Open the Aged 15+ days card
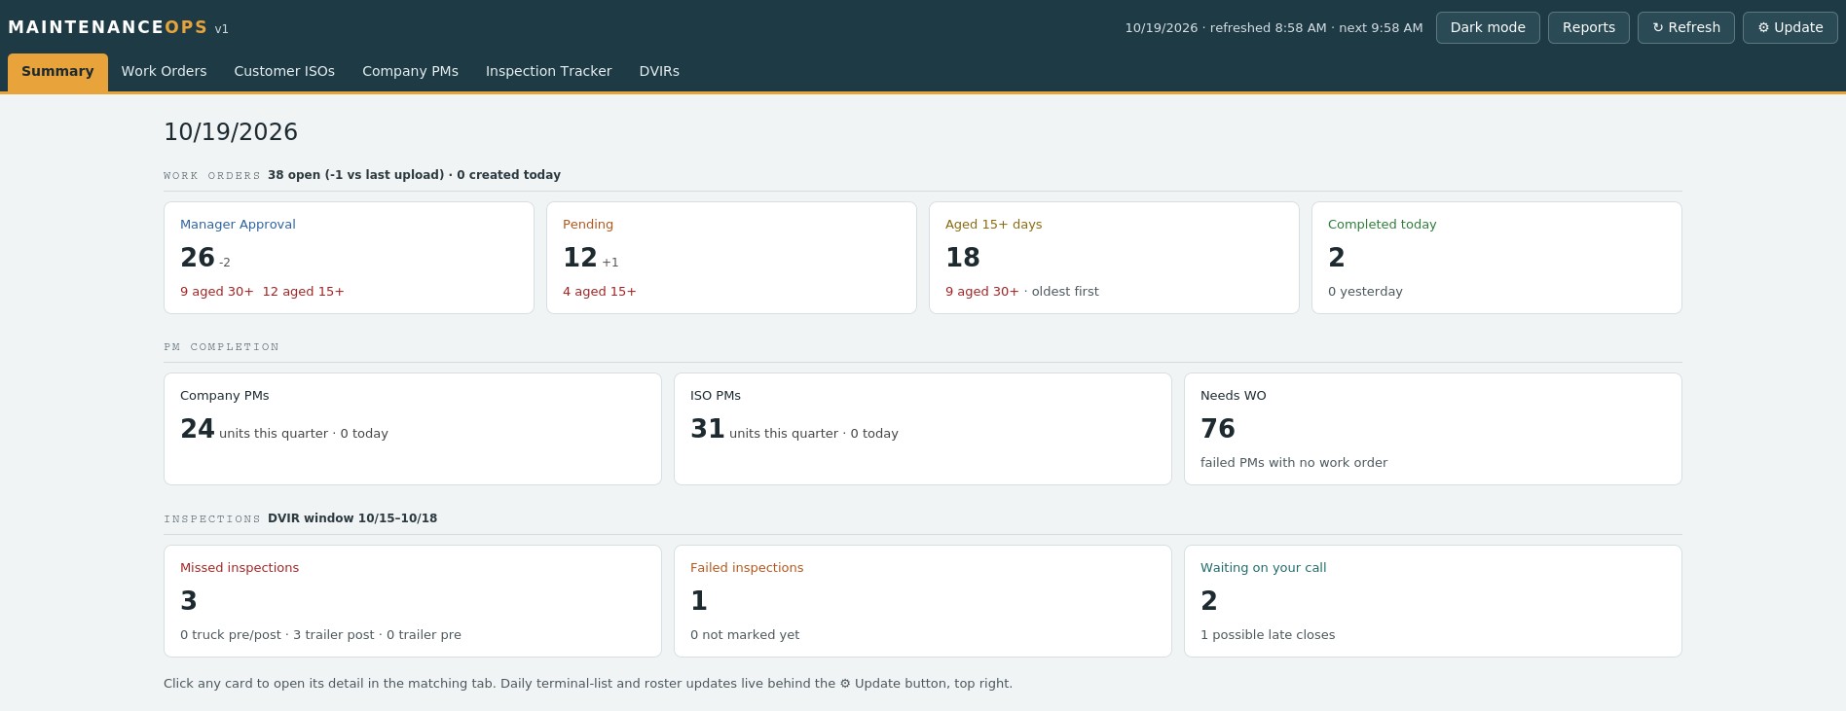Viewport: 1846px width, 711px height. pos(1114,258)
